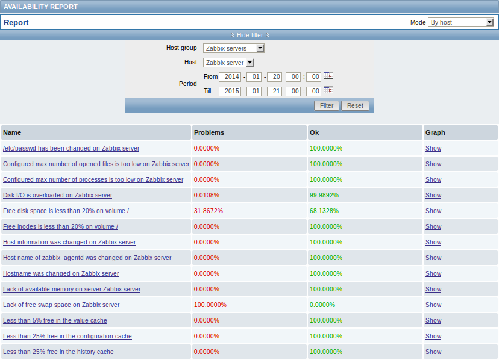Show graph for max opened files row
This screenshot has width=499, height=360.
[433, 164]
